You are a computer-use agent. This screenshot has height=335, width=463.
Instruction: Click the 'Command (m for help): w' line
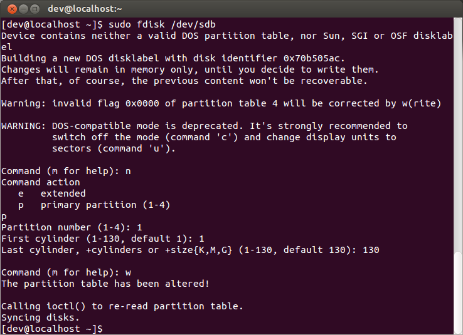66,272
